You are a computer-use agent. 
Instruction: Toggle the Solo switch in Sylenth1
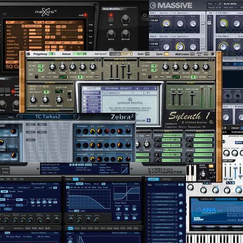(147, 54)
